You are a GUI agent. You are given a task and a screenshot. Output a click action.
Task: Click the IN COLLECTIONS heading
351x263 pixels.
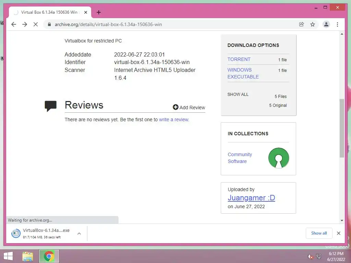[x=248, y=134]
